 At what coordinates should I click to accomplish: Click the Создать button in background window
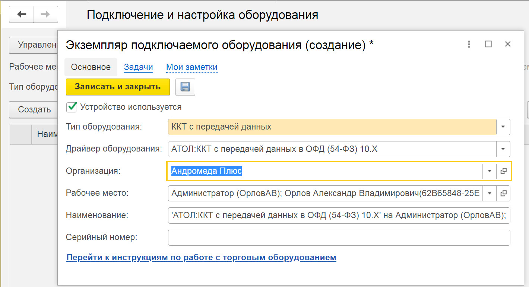pos(34,109)
